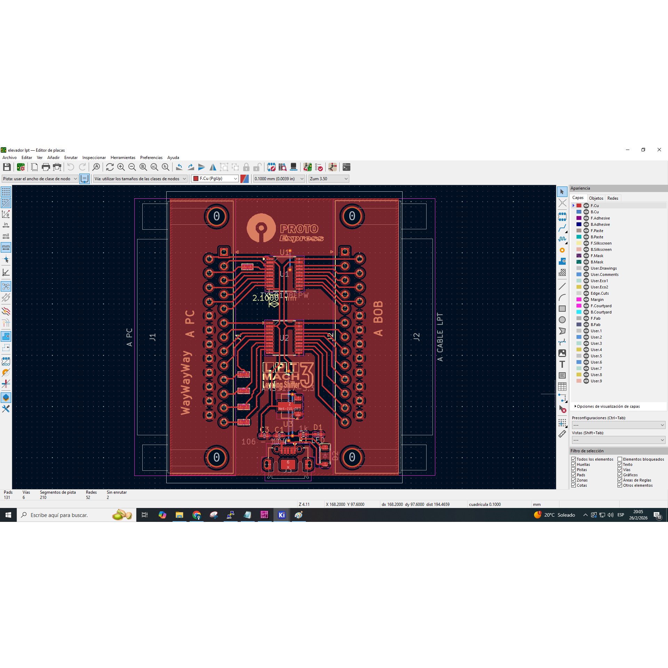
Task: Open the Enrutar menu
Action: [71, 158]
